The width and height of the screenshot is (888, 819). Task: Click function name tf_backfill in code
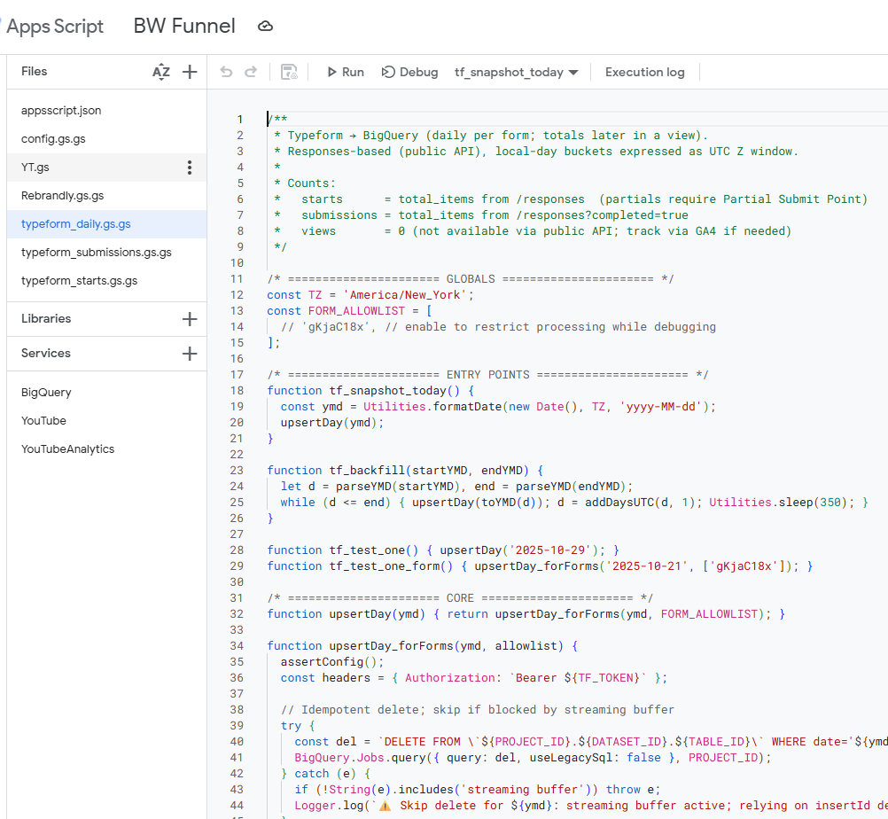[367, 471]
